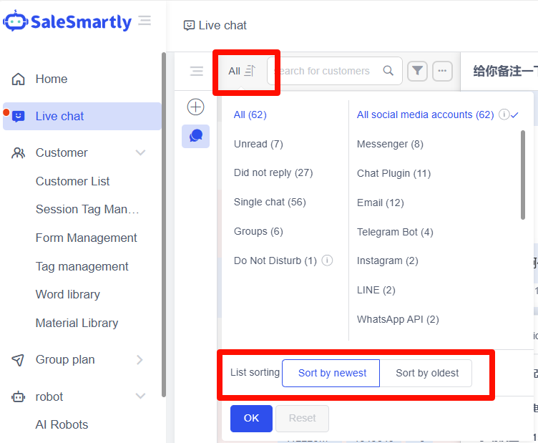This screenshot has width=538, height=443.
Task: Select Sort by newest option
Action: pyautogui.click(x=332, y=373)
